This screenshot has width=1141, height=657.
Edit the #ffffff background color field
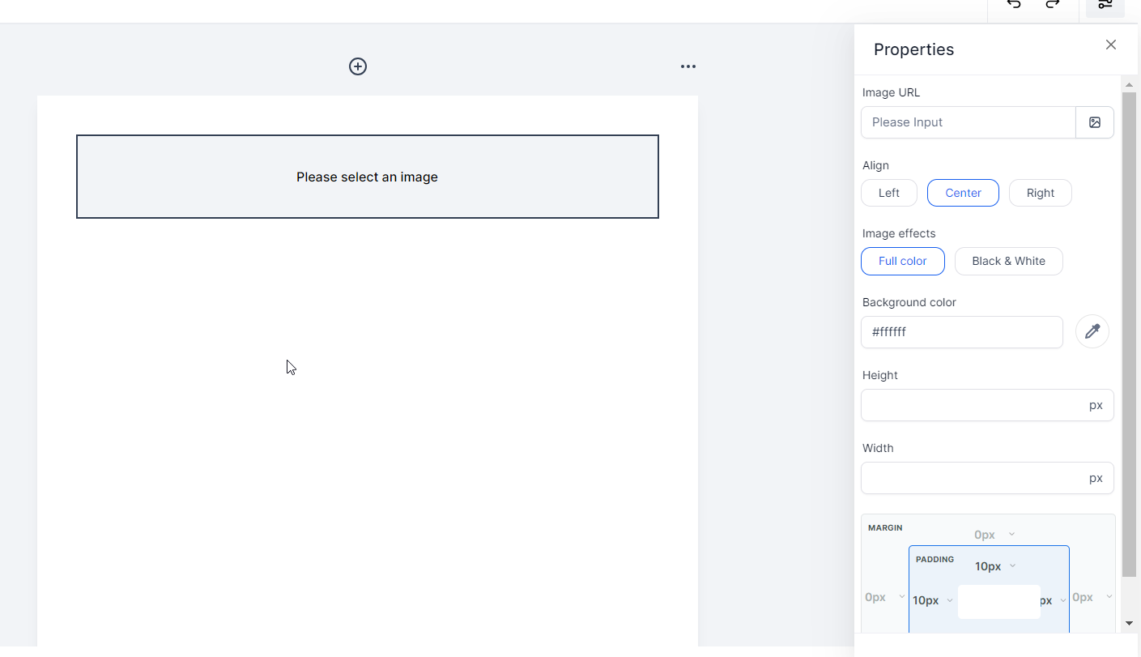pos(962,332)
